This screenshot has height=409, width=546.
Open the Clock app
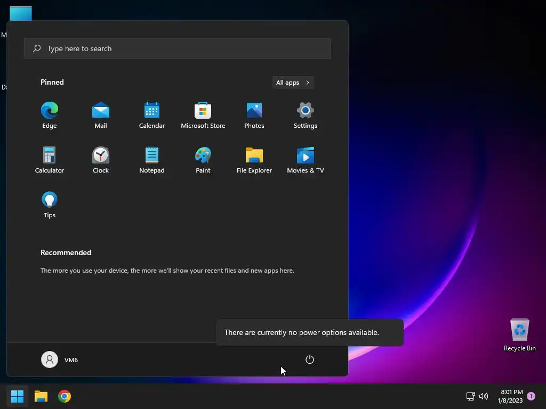coord(101,160)
